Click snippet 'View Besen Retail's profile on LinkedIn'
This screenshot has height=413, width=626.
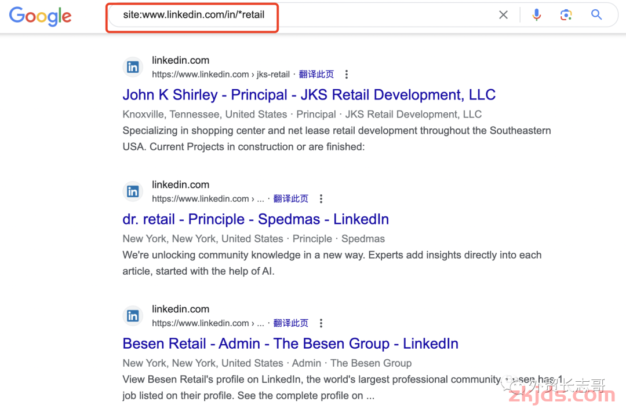[342, 388]
